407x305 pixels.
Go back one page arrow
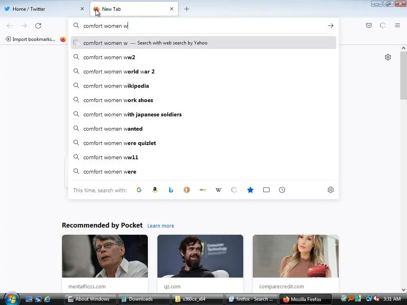(10, 26)
